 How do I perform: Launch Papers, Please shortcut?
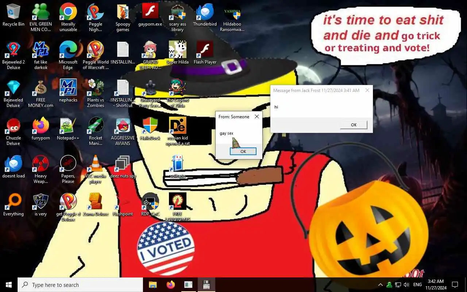(68, 169)
